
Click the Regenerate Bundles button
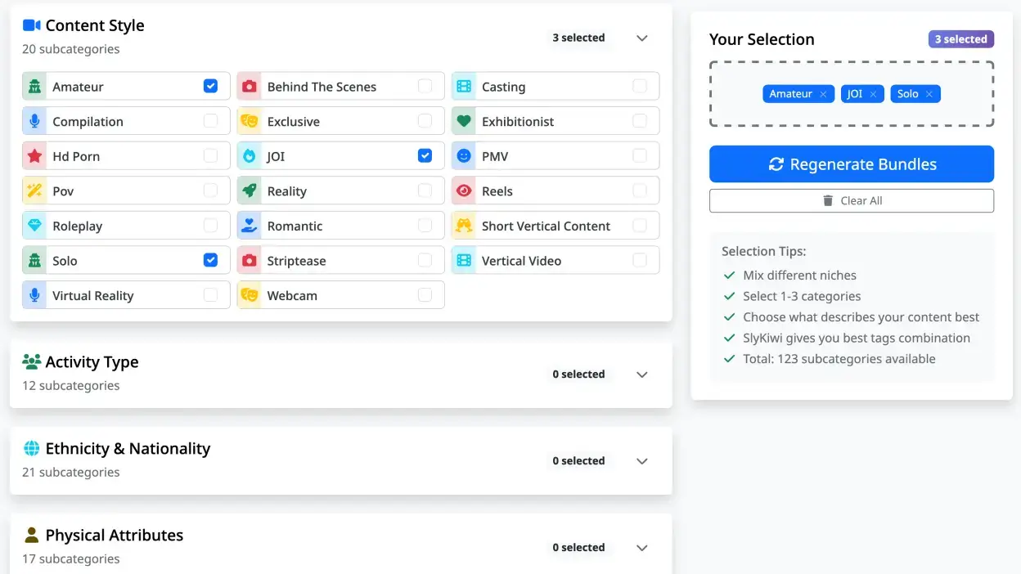pyautogui.click(x=852, y=164)
